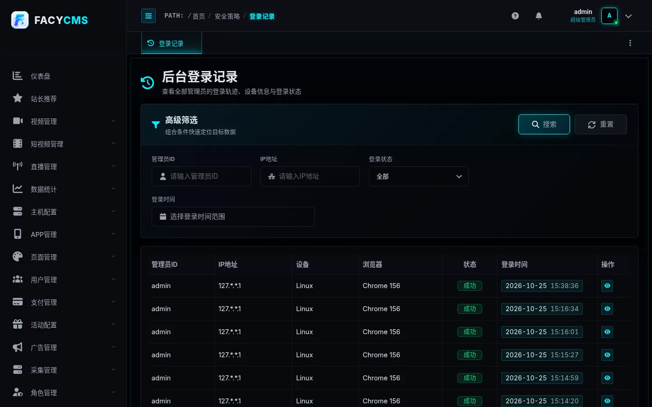The width and height of the screenshot is (652, 407).
Task: Expand the 采集管理 submenu chevron
Action: coord(114,370)
